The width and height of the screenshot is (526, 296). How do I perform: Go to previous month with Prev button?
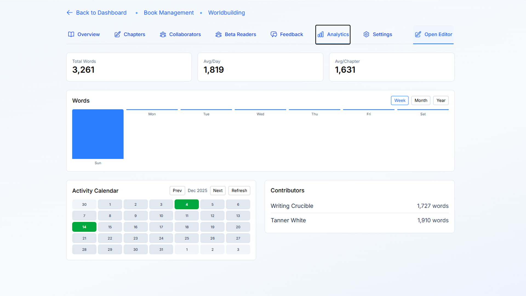point(177,190)
